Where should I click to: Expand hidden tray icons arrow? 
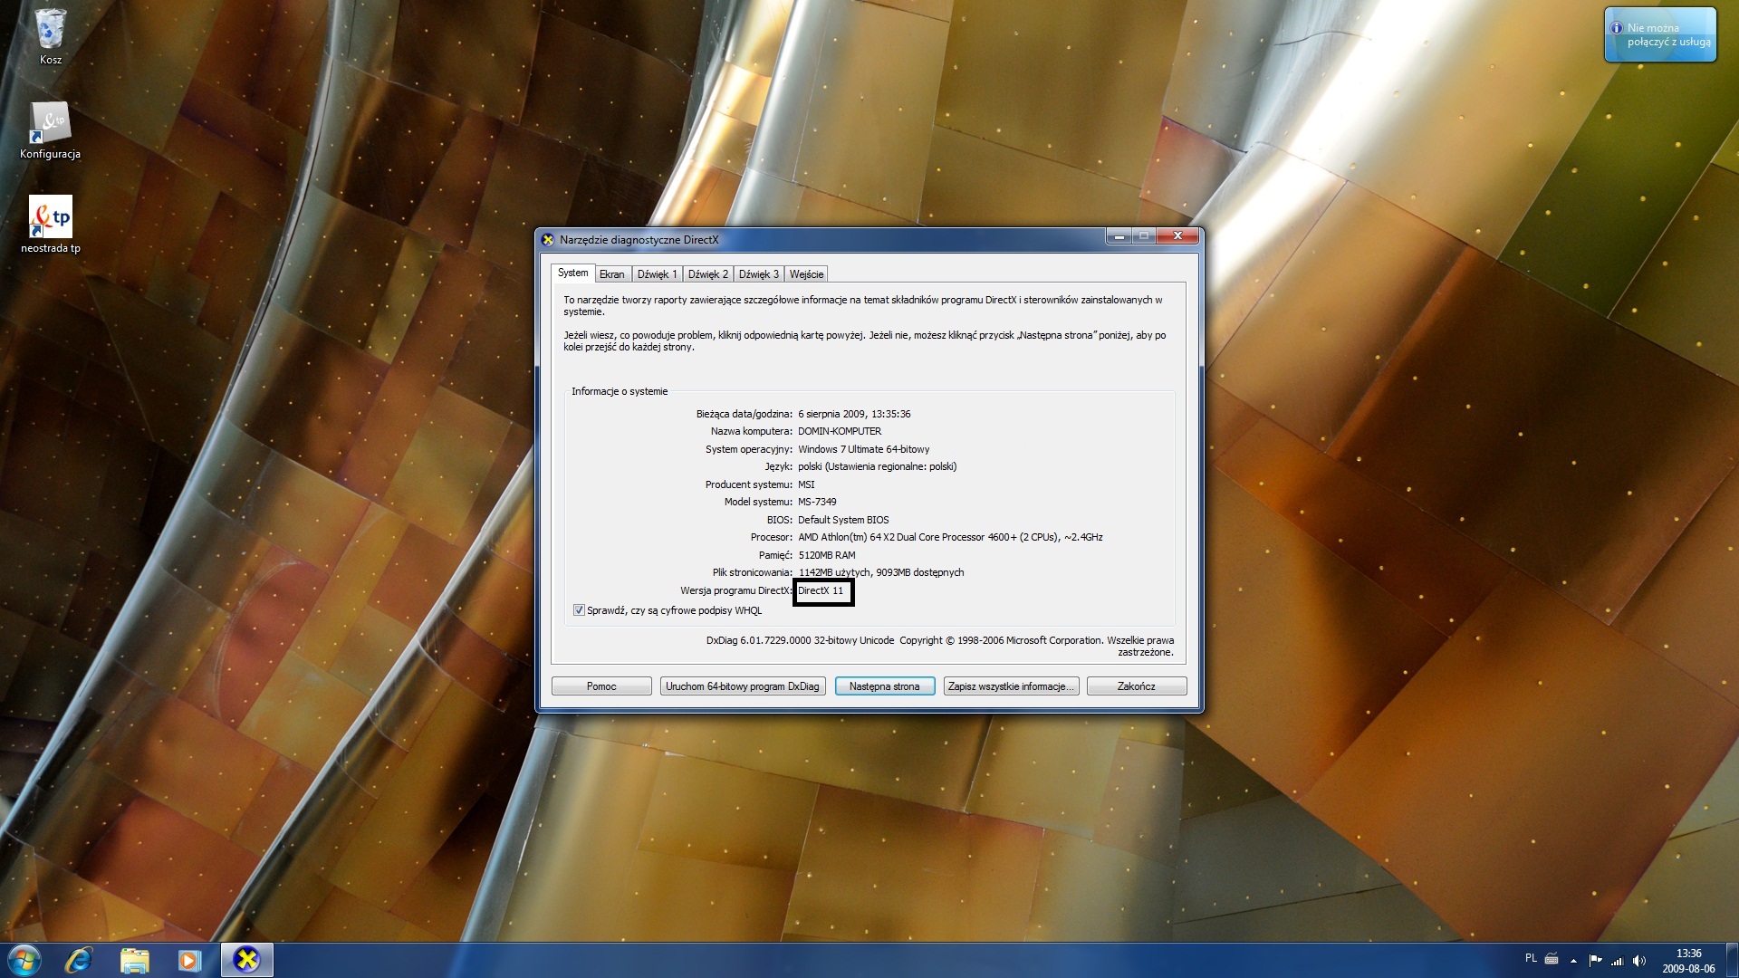tap(1573, 961)
